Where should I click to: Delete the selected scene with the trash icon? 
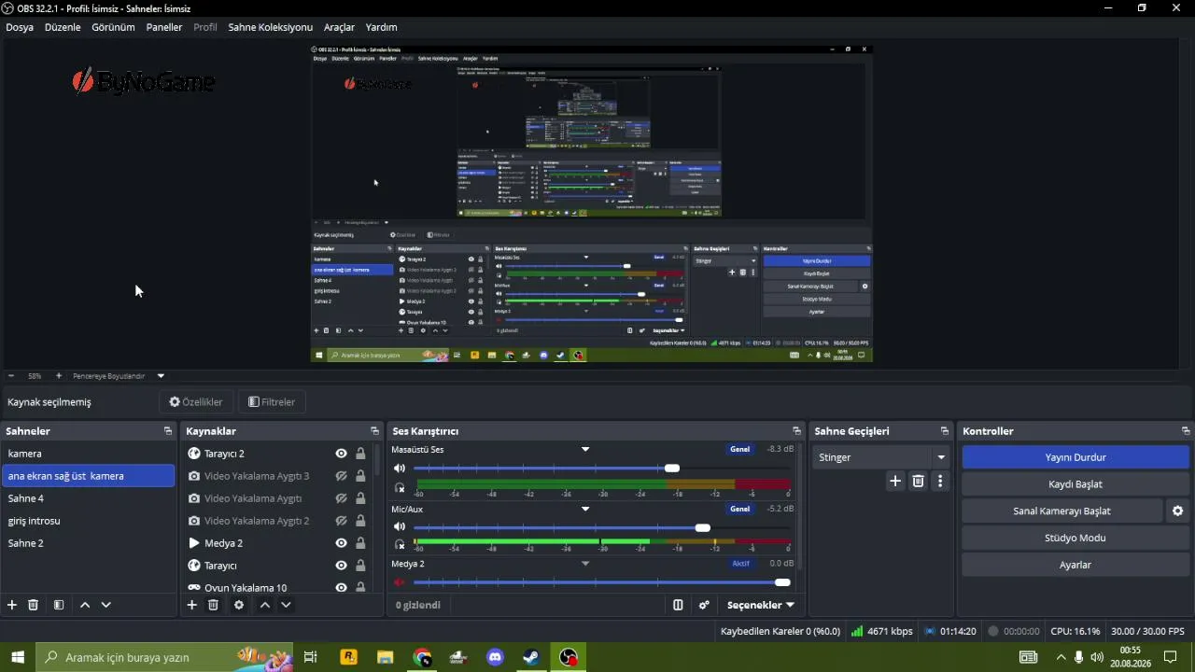[34, 605]
